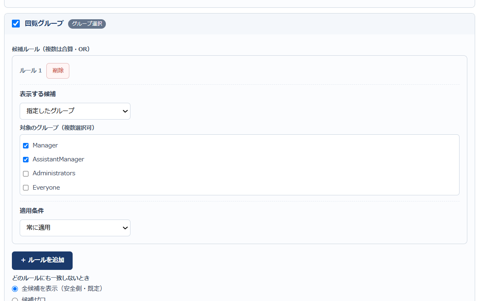Select the 候補ゼロ radio option
The width and height of the screenshot is (478, 301).
click(15, 299)
